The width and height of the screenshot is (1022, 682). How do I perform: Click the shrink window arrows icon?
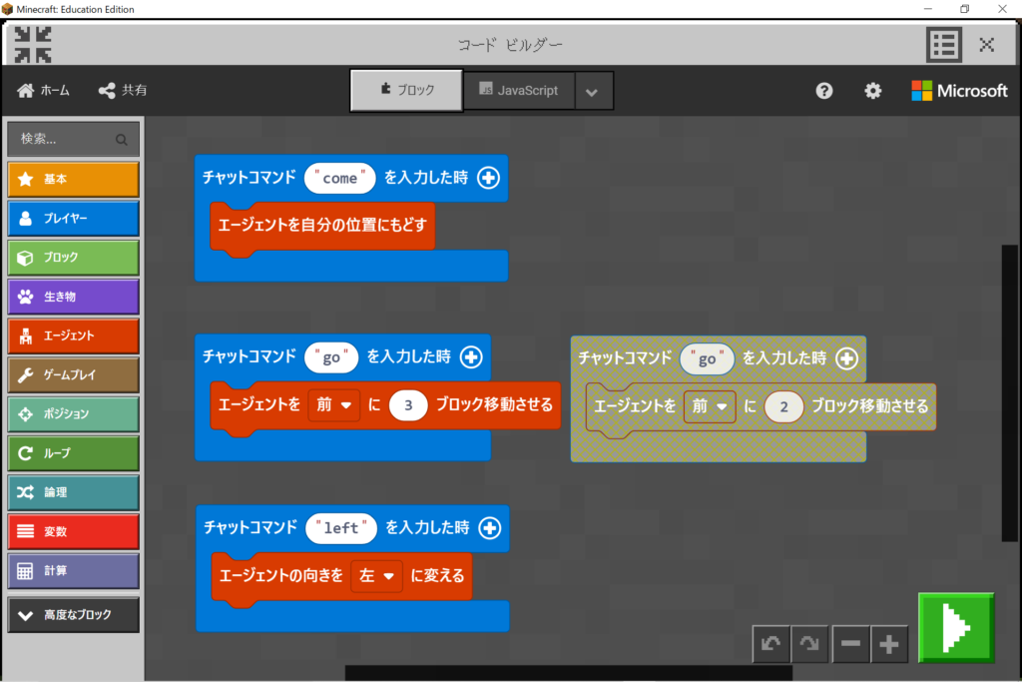(34, 45)
